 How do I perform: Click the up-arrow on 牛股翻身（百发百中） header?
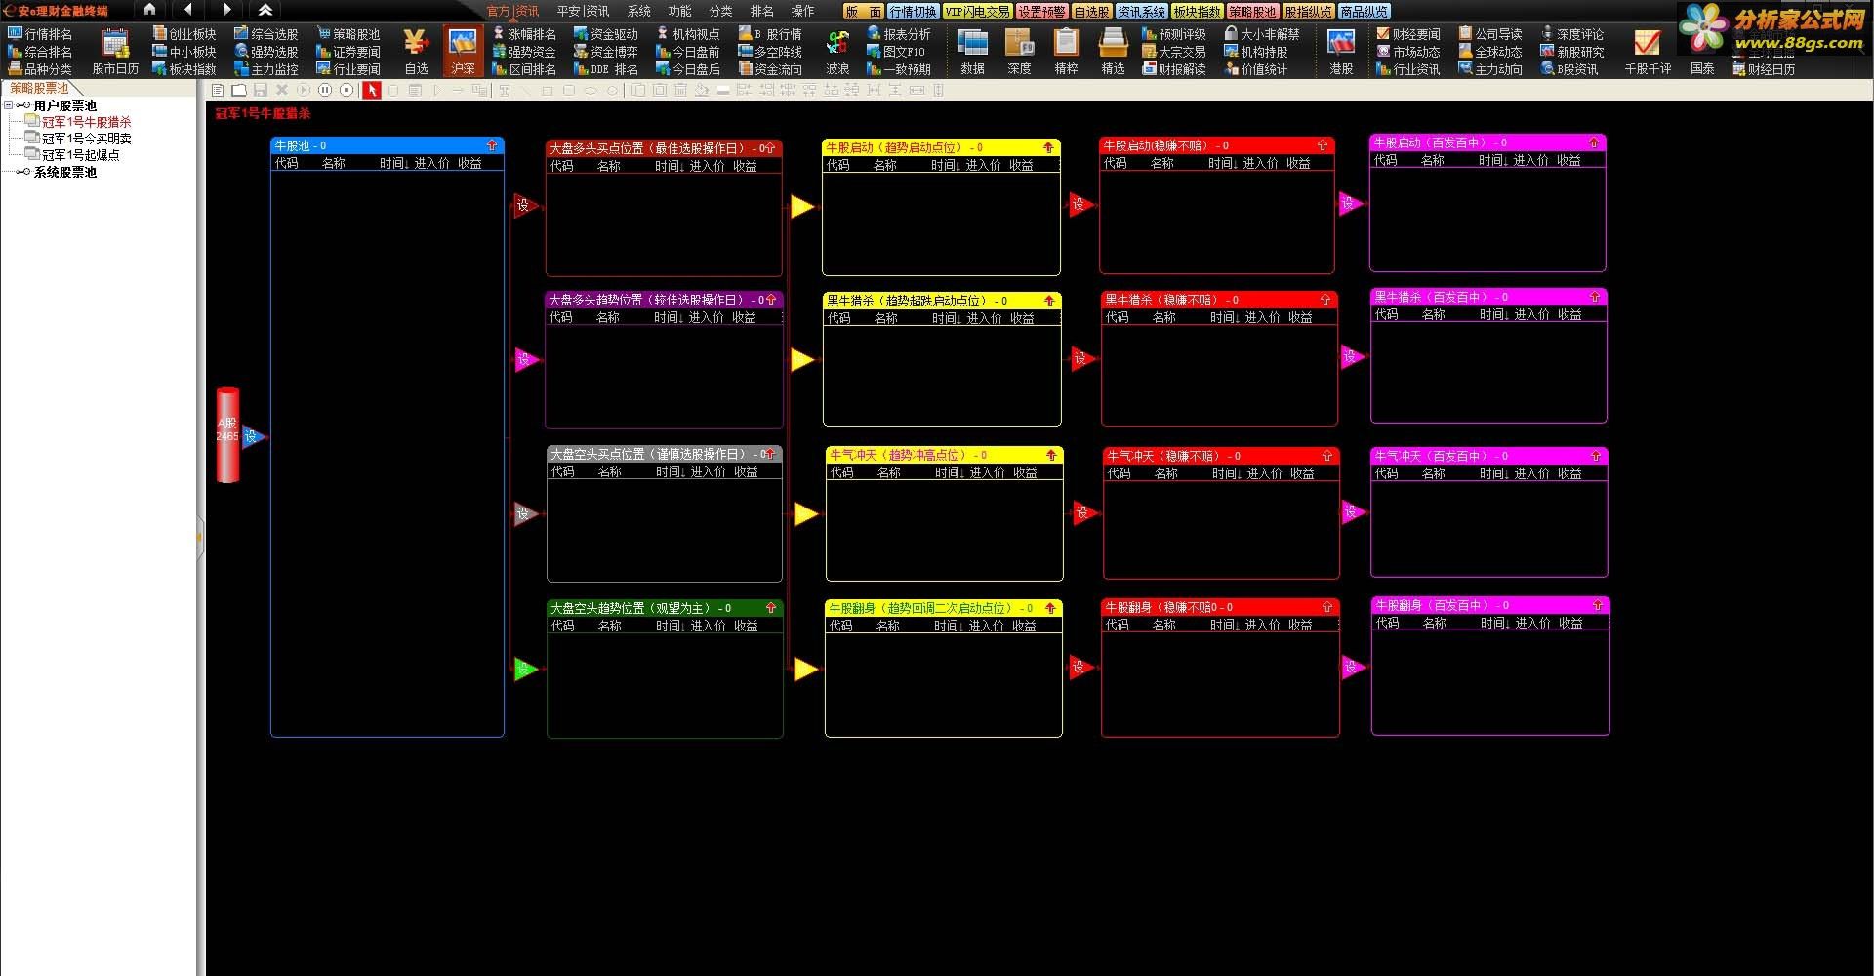coord(1598,605)
